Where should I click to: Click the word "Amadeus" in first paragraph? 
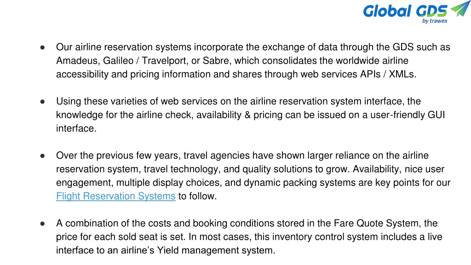tap(78, 61)
